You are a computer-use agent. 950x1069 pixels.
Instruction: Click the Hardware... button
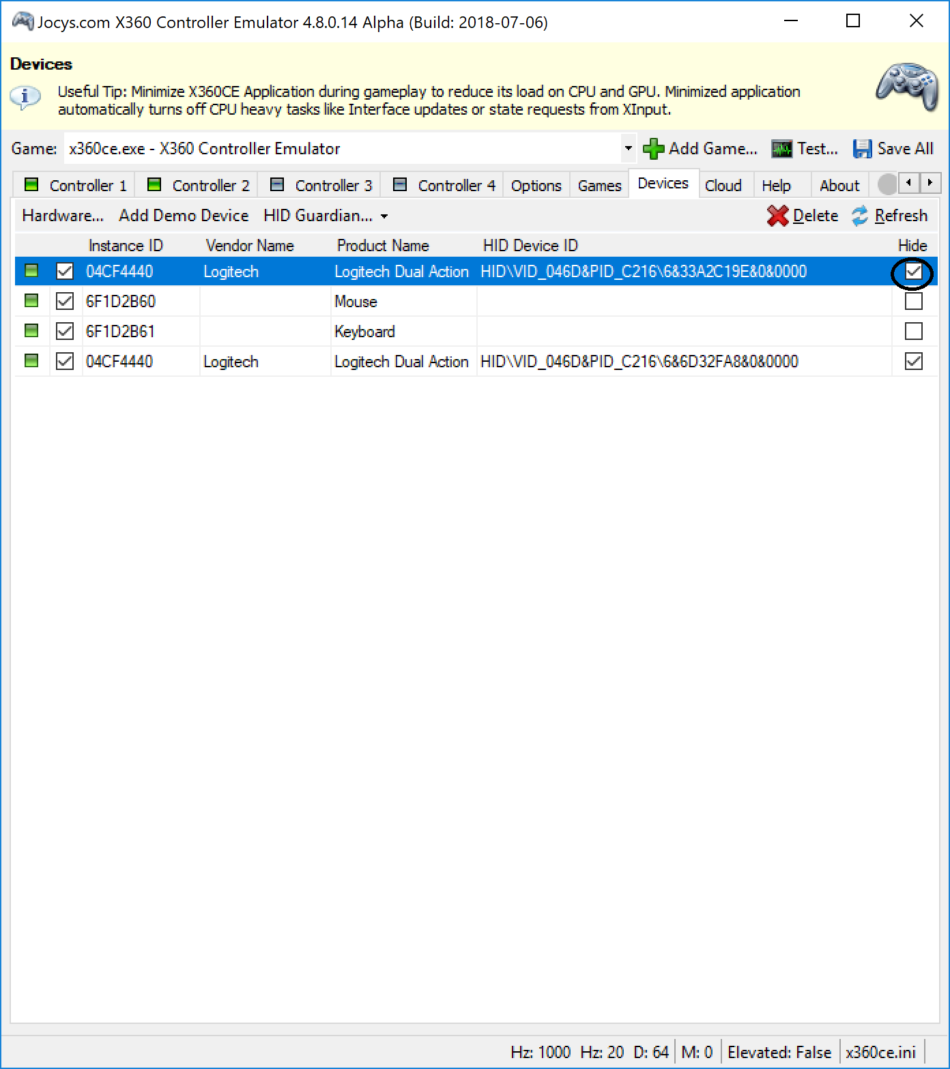(63, 216)
